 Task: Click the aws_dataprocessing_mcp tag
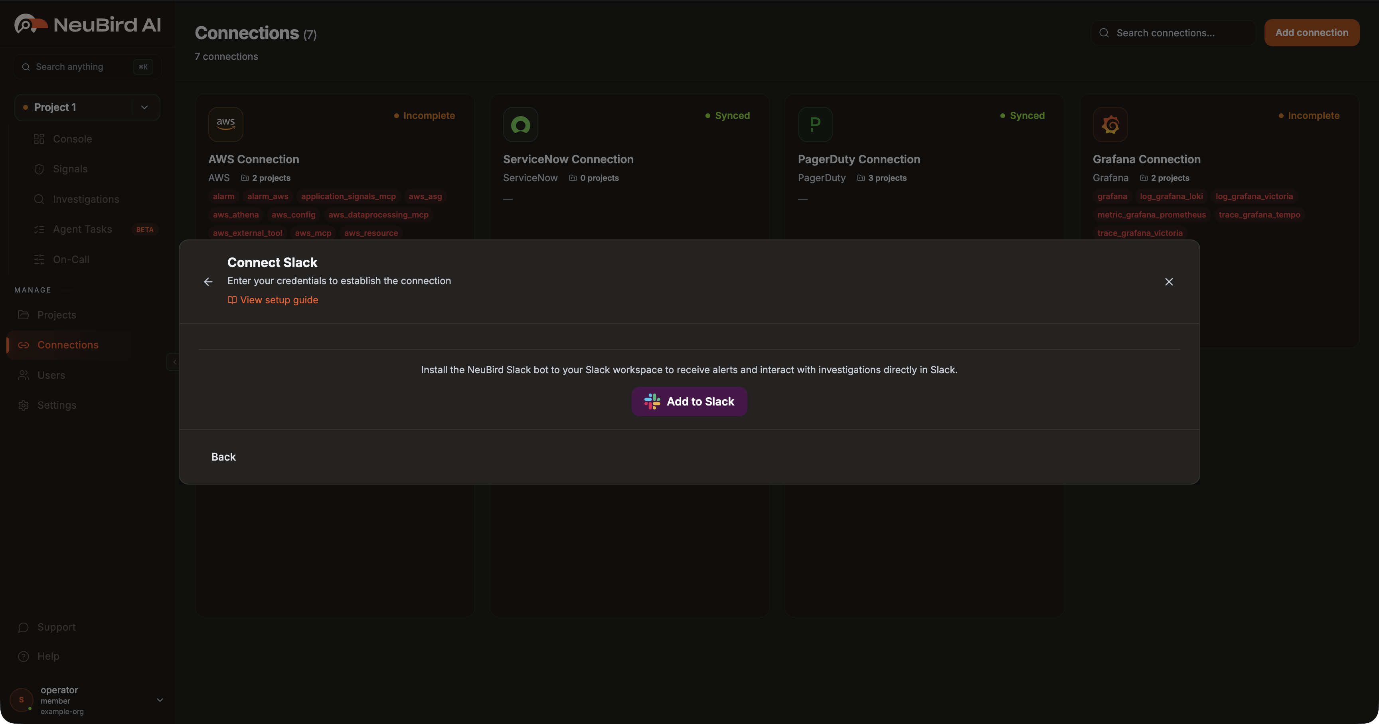[x=379, y=215]
